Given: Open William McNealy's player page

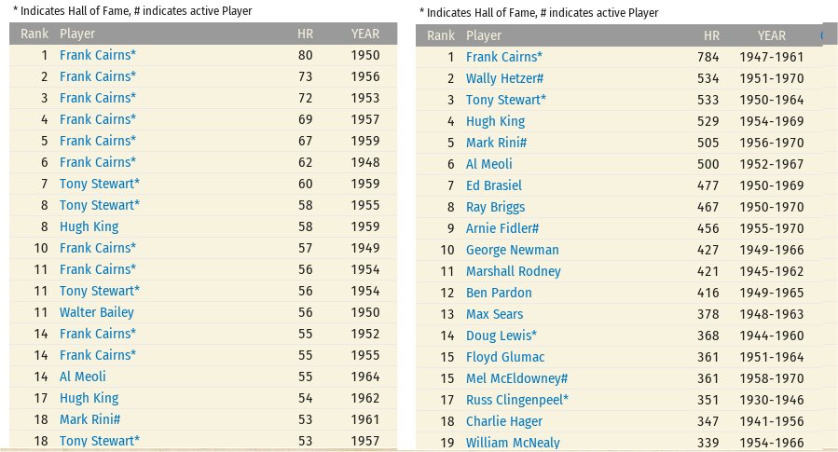Looking at the screenshot, I should tap(513, 443).
